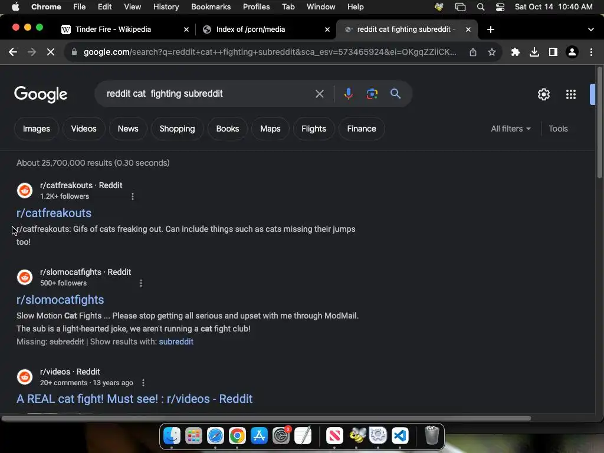Open the Apple menu
This screenshot has width=604, height=453.
[15, 6]
